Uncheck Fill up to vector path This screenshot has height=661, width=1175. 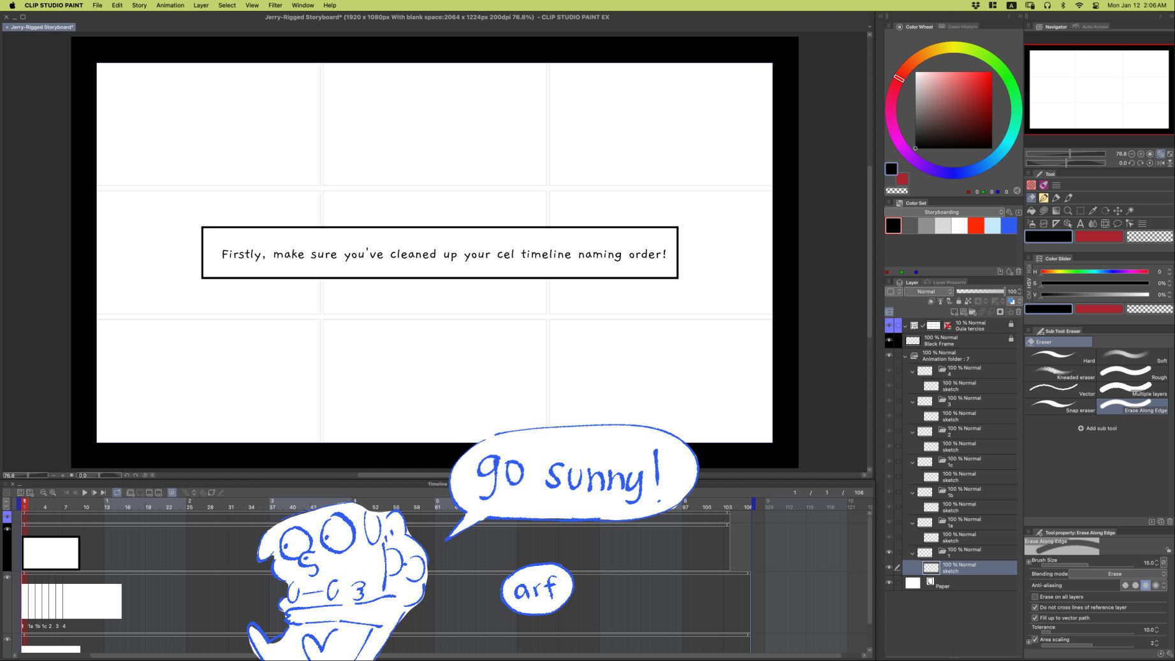(1035, 618)
